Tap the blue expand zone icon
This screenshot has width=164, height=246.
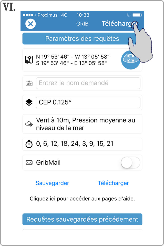pos(131,60)
